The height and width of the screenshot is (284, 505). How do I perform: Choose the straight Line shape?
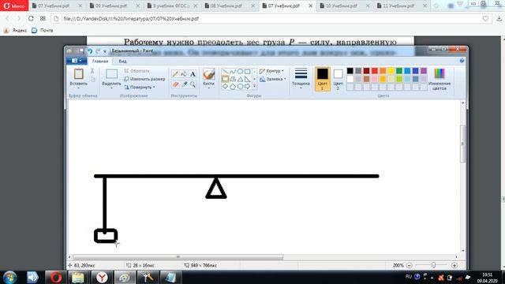pyautogui.click(x=225, y=72)
